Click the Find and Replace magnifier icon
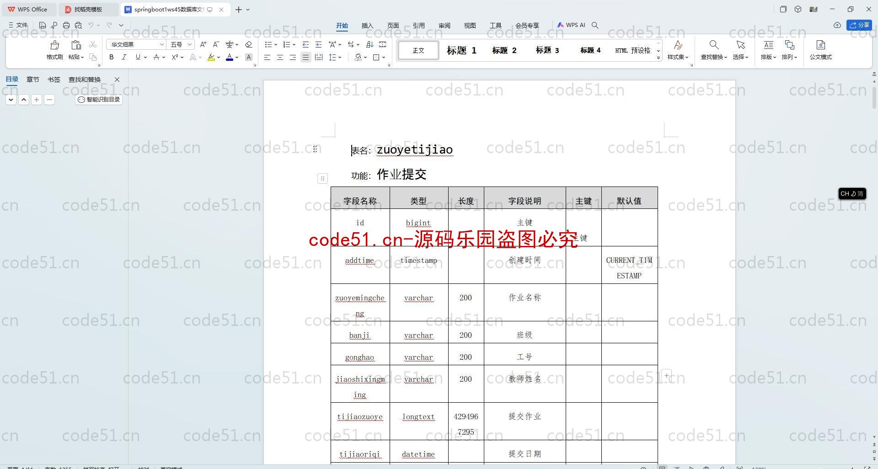Image resolution: width=878 pixels, height=469 pixels. (x=714, y=45)
